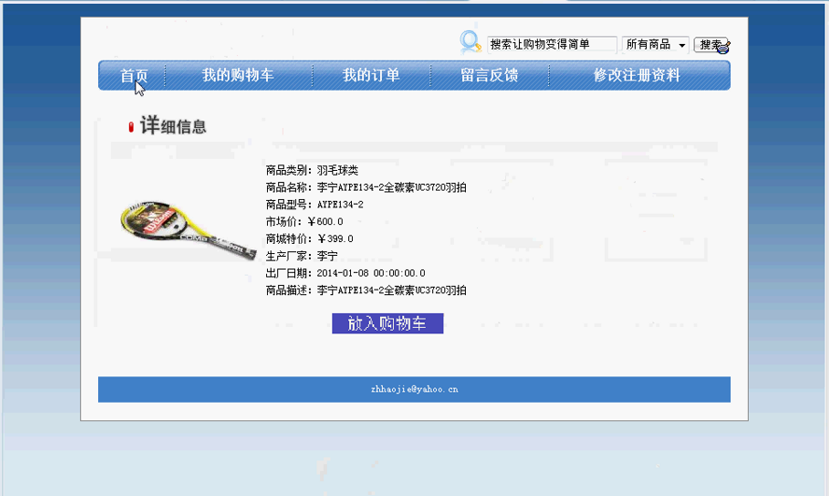The height and width of the screenshot is (496, 829).
Task: Open 留言反馈 feedback tab
Action: (489, 75)
